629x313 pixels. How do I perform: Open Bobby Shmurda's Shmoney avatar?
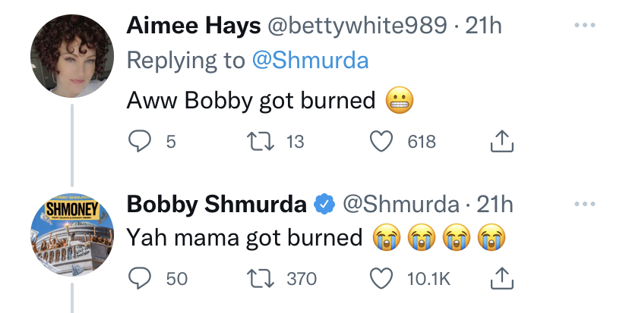[x=72, y=235]
